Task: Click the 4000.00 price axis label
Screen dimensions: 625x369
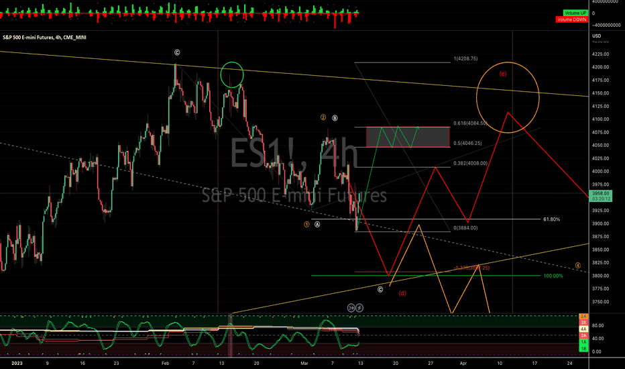Action: 601,172
